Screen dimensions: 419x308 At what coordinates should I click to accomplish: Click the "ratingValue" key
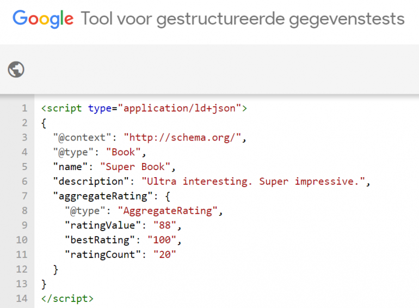point(103,225)
